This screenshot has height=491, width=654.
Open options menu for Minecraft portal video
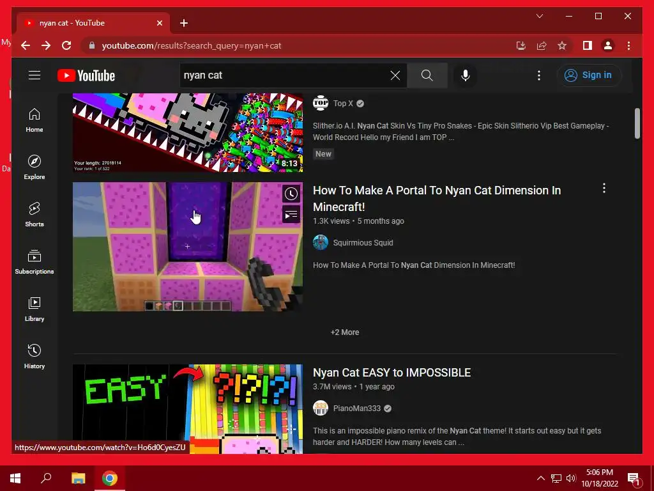(x=604, y=189)
